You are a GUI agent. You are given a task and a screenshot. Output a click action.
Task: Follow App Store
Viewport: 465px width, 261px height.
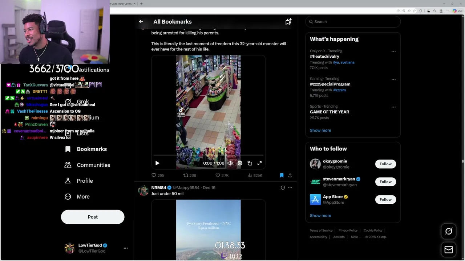point(385,199)
